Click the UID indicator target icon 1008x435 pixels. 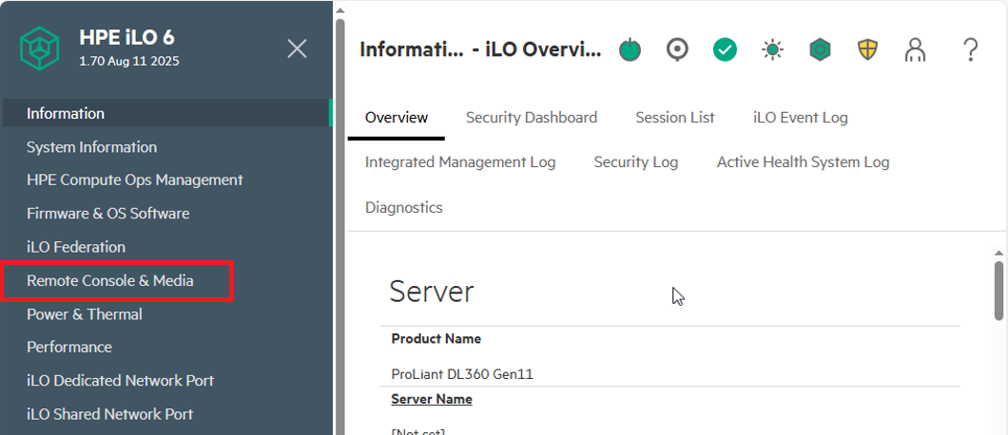pyautogui.click(x=677, y=49)
